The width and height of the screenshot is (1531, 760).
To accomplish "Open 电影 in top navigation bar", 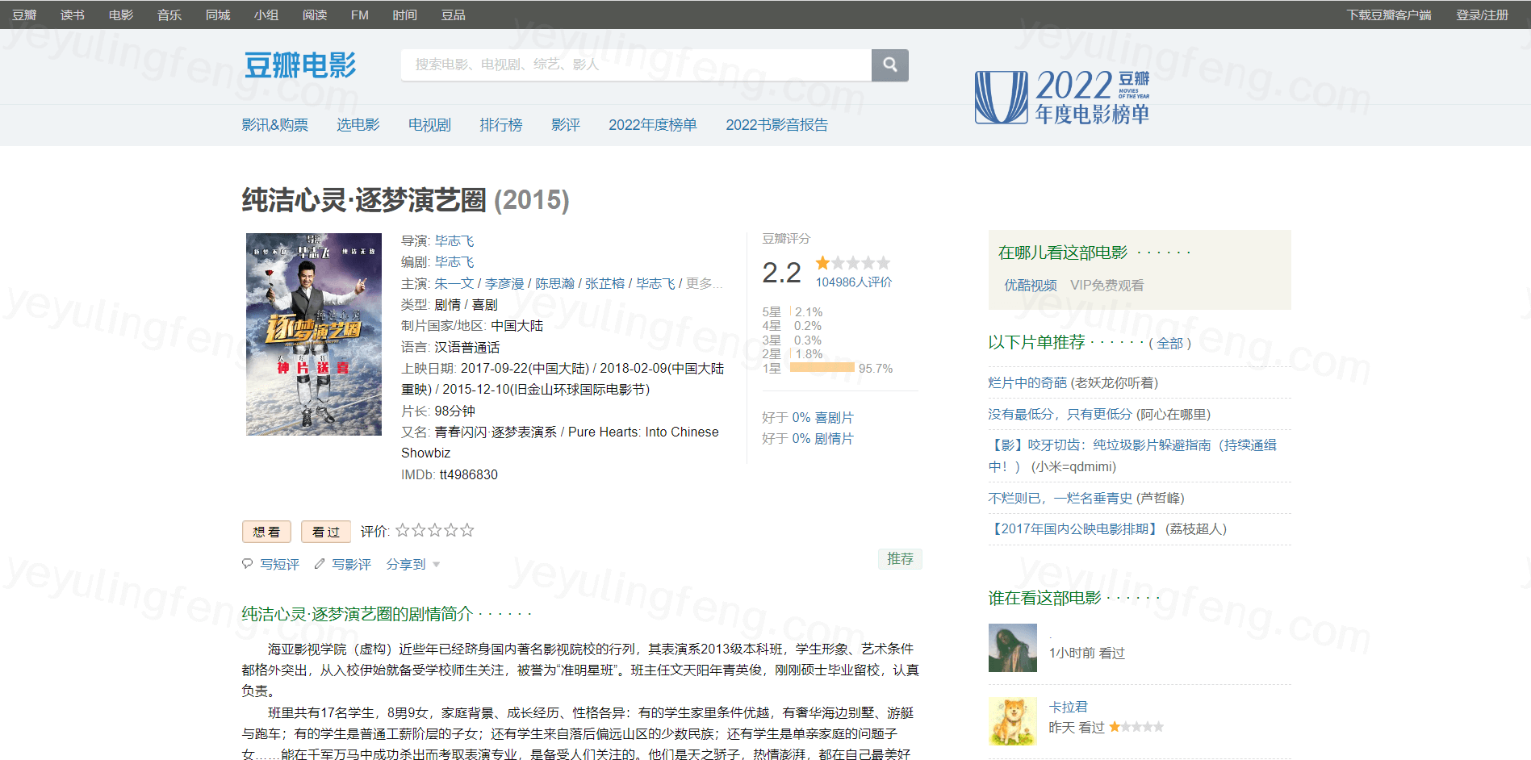I will [121, 15].
